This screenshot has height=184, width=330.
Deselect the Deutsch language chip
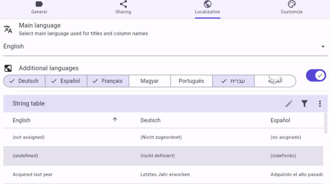click(24, 81)
